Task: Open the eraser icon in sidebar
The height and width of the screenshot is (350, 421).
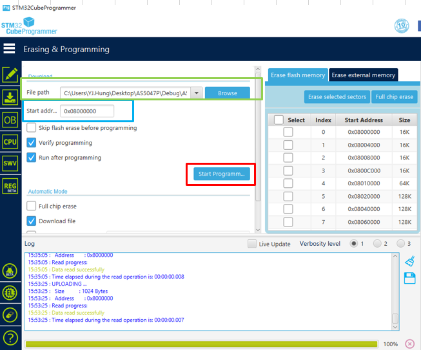Action: (10, 315)
